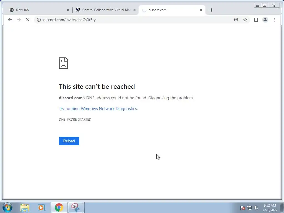284x213 pixels.
Task: Open Windows Explorer from the taskbar
Action: [25, 207]
